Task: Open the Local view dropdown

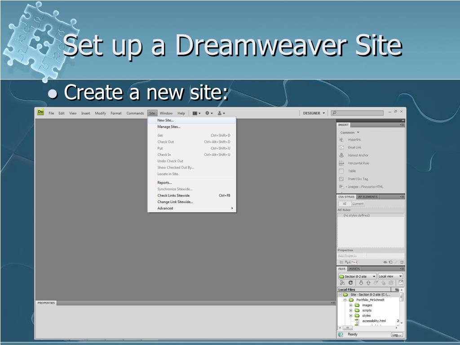Action: tap(390, 276)
